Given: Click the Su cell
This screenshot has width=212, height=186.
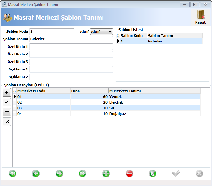Looking at the screenshot, I should point(155,108).
